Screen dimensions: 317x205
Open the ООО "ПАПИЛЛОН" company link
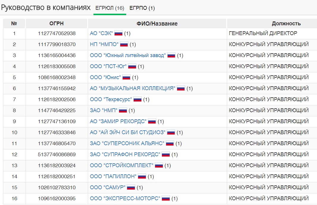point(113,176)
